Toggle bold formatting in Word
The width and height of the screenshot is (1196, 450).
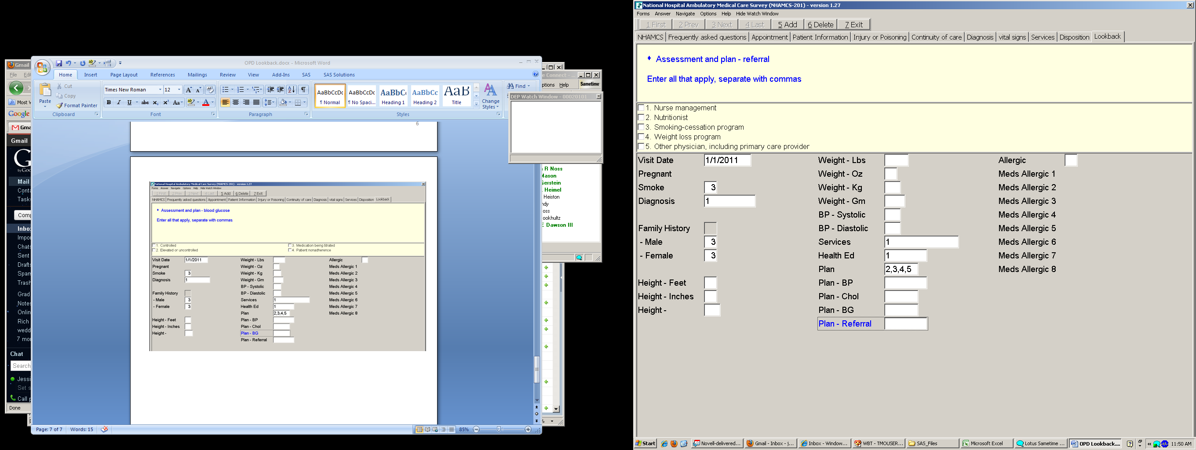coord(109,102)
